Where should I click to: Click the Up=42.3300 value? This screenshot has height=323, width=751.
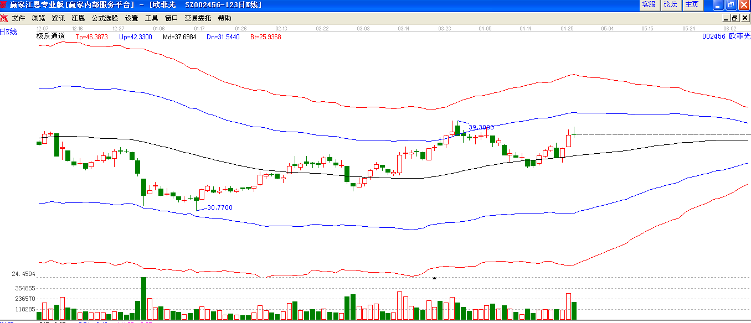136,37
